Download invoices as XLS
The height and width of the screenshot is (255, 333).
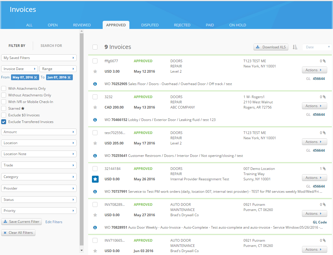pyautogui.click(x=271, y=47)
